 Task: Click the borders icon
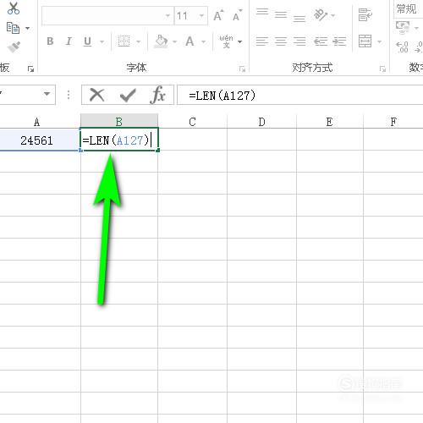(x=124, y=41)
